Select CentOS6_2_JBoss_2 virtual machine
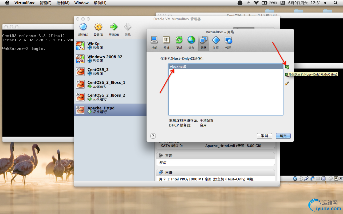Screen dimensions: 343x214 point(110,97)
